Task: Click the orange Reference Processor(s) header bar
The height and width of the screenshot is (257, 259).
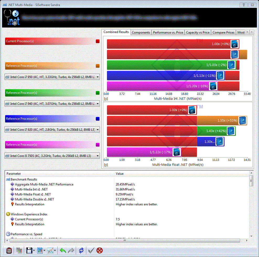Action: coord(50,66)
